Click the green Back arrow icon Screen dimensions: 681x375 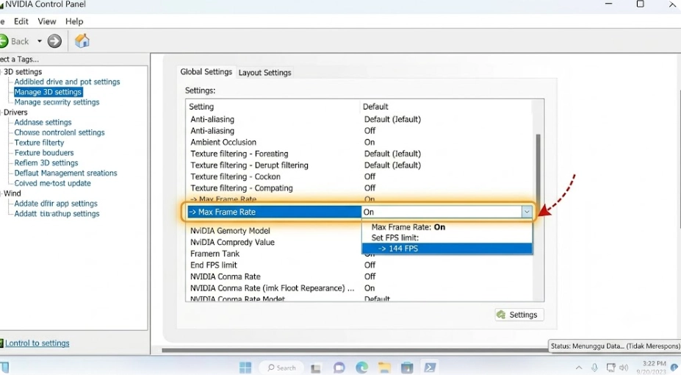4,41
